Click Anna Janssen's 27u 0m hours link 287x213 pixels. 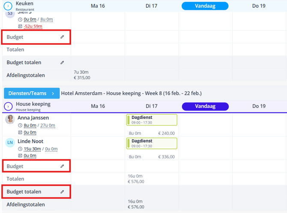(x=48, y=126)
